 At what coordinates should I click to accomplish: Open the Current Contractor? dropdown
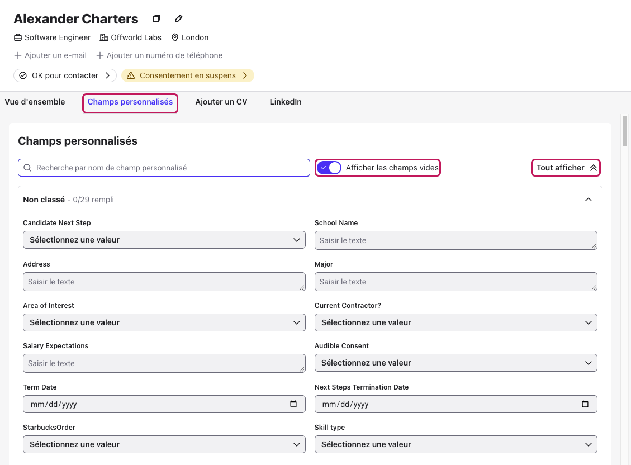[456, 322]
